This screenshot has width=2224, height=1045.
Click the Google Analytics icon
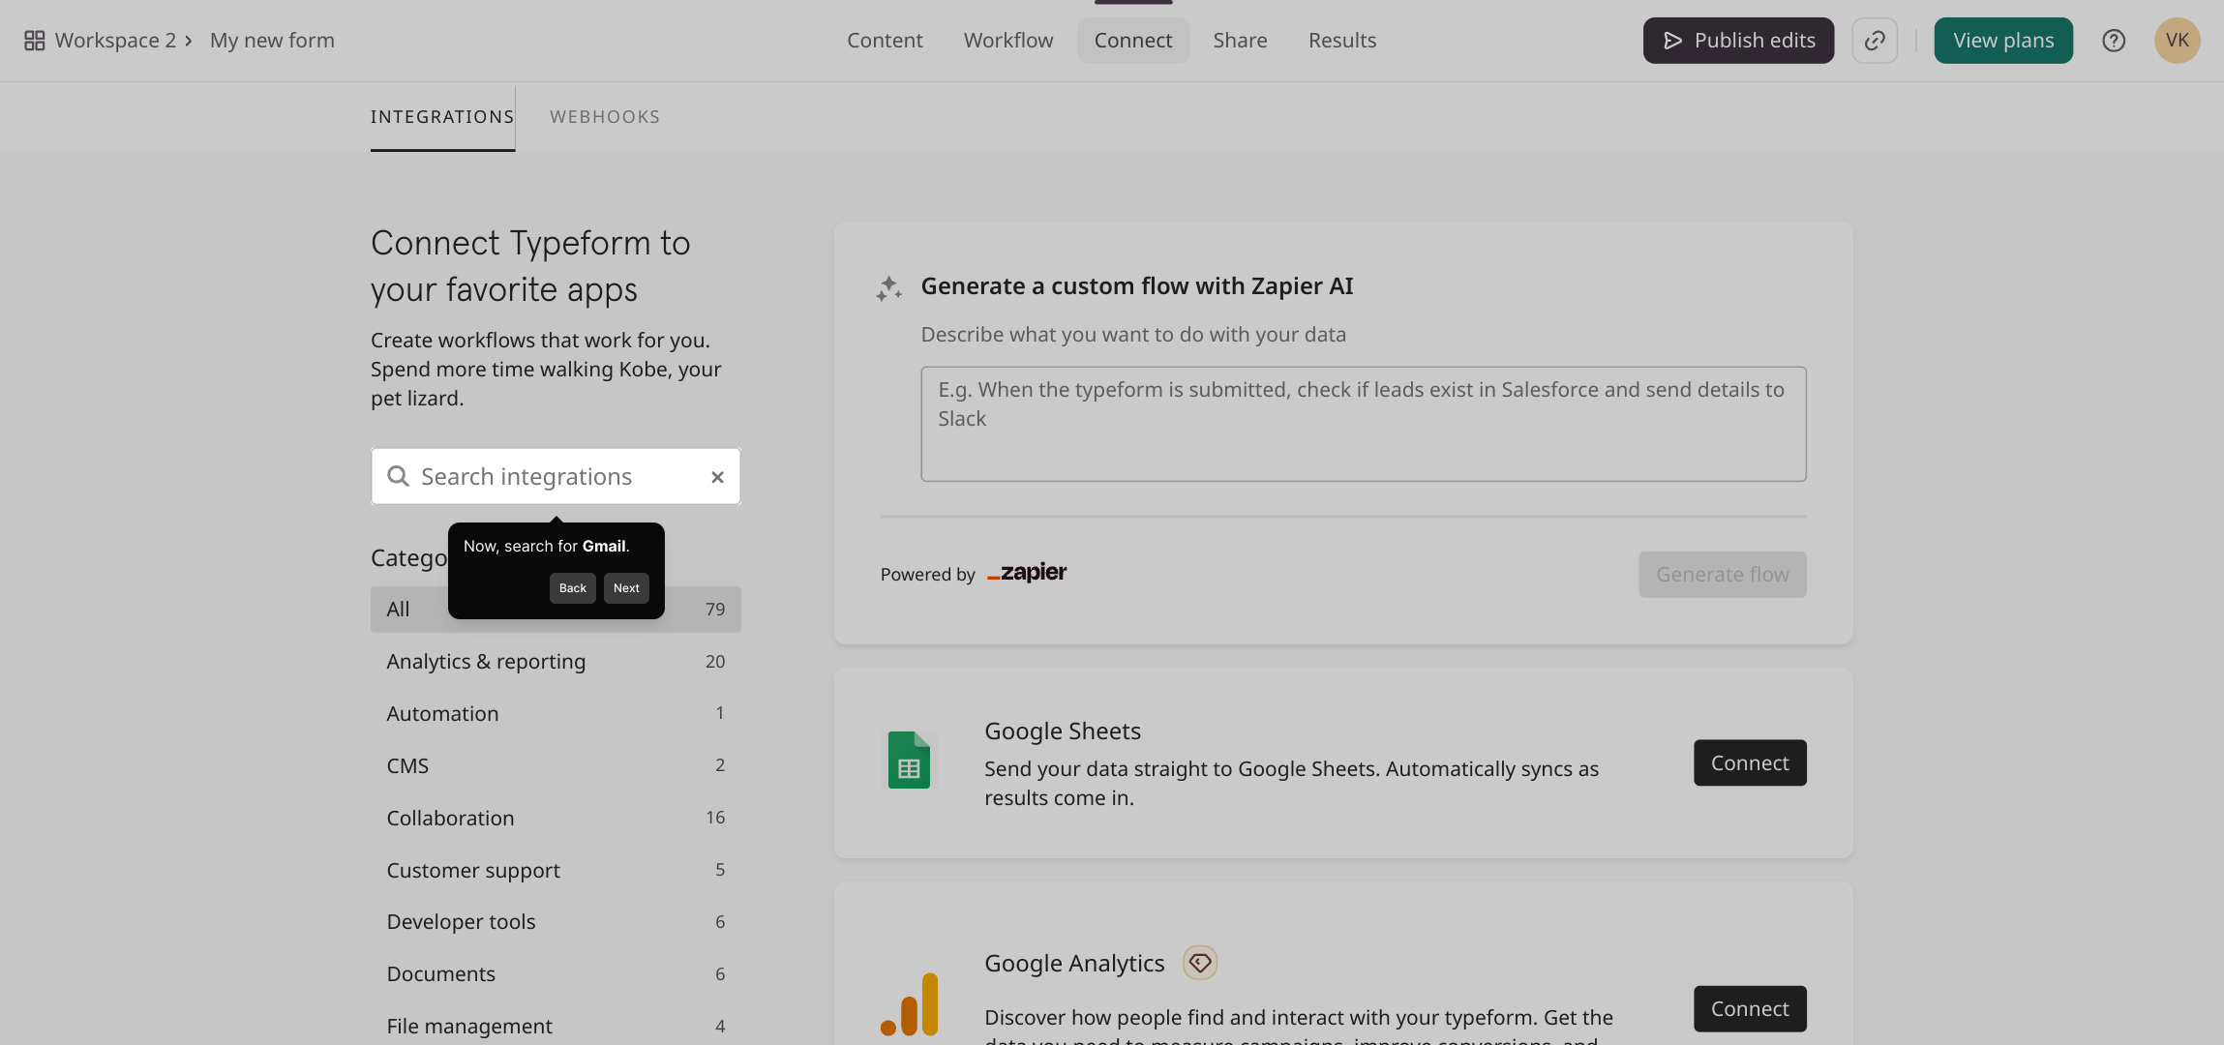[909, 1004]
